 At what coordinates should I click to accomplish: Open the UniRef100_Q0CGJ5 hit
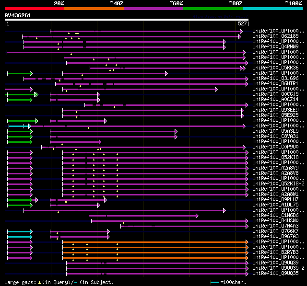275,94
